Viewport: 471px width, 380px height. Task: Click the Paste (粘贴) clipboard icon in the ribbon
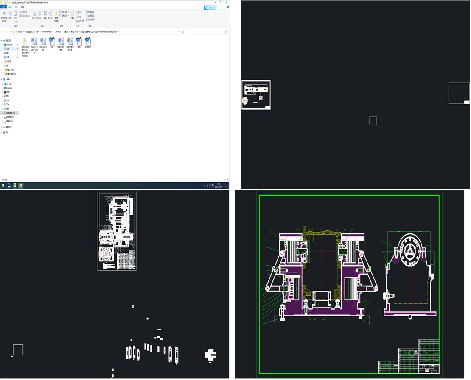pos(15,15)
